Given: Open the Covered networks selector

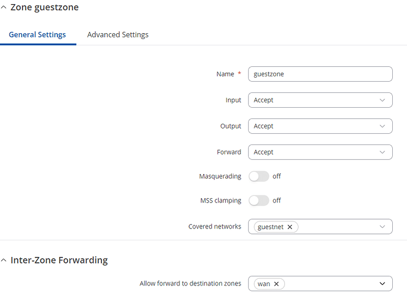Looking at the screenshot, I should coord(321,227).
